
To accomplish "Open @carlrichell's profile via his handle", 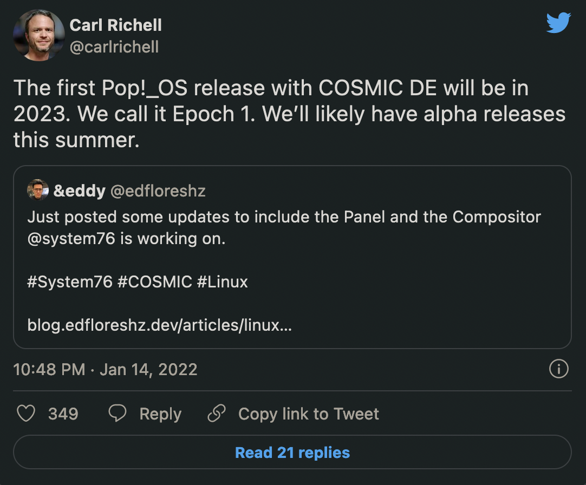I will tap(114, 47).
